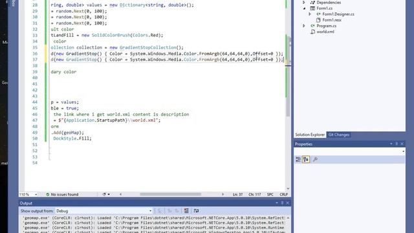The image size is (414, 233).
Task: Switch to the Solution Explorer tab
Action: pyautogui.click(x=310, y=135)
